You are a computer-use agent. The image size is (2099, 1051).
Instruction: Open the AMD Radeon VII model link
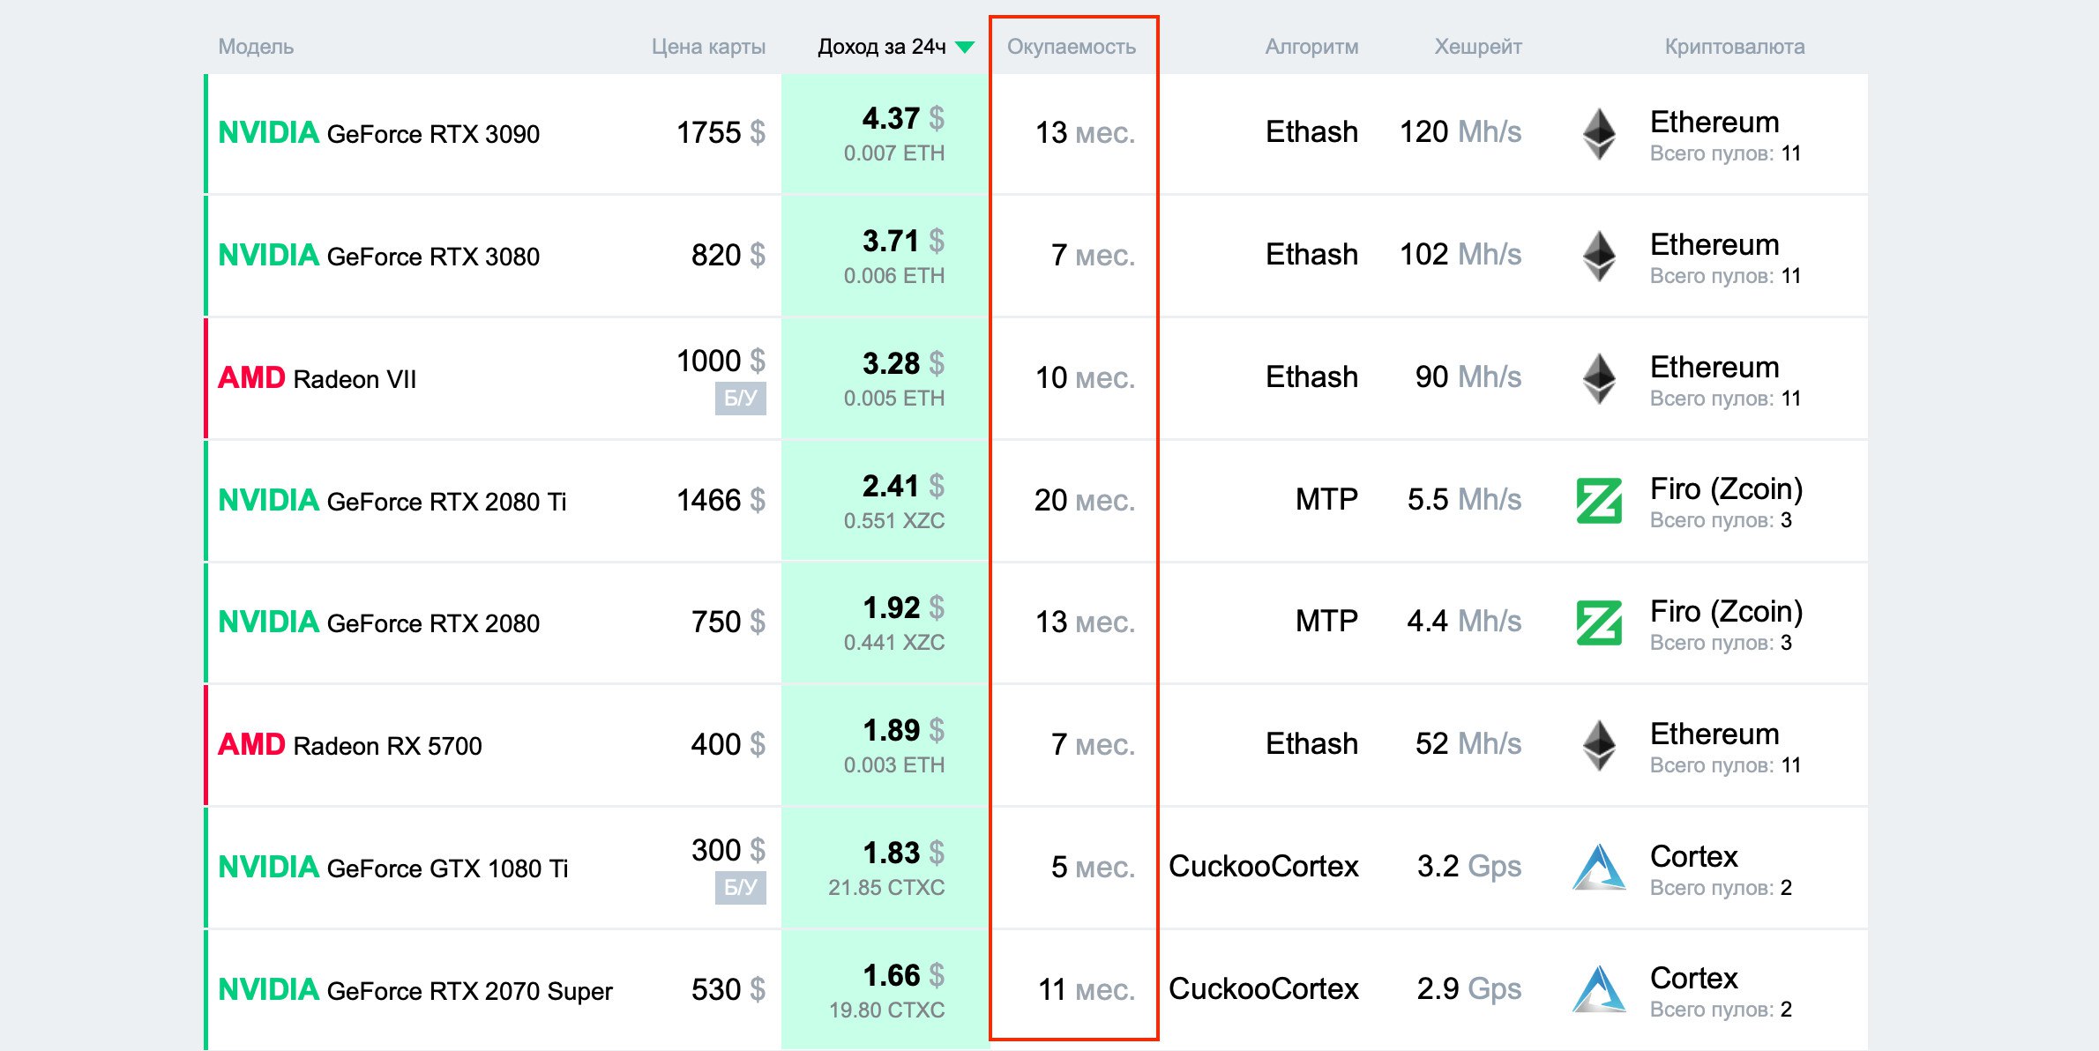click(317, 379)
